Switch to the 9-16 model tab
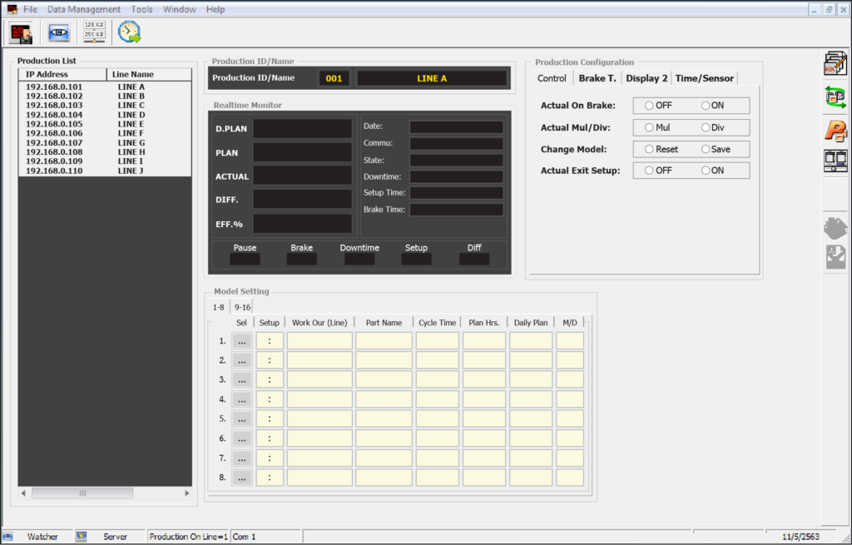Image resolution: width=852 pixels, height=545 pixels. pos(242,307)
